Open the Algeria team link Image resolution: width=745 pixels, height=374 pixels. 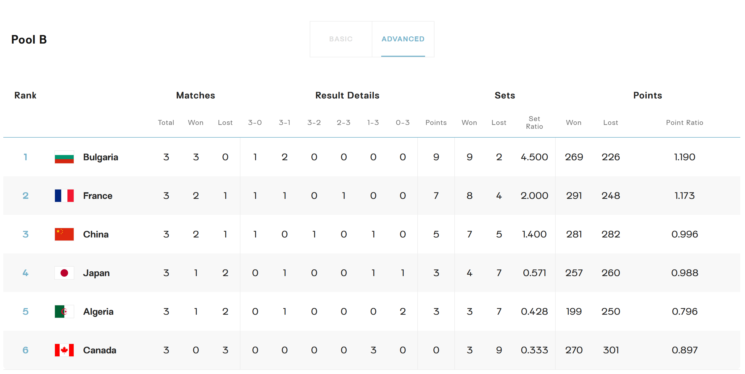pyautogui.click(x=98, y=311)
